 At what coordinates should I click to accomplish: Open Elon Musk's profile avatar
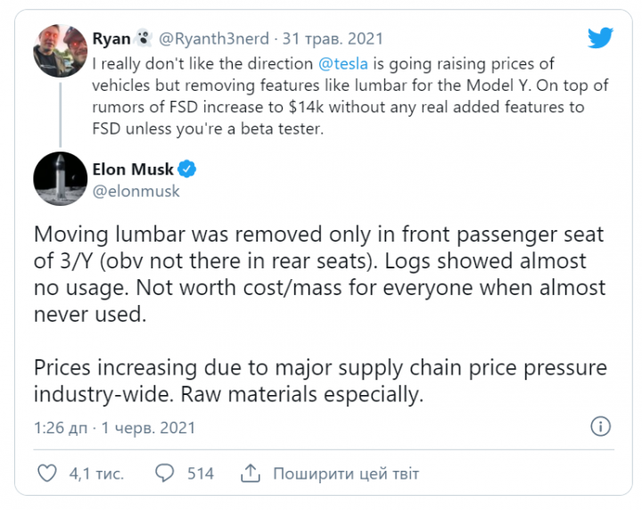59,178
